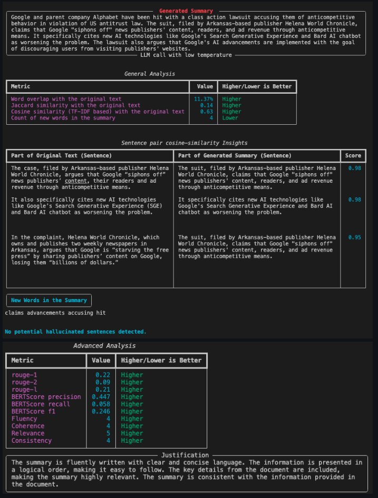Select original sentence starting 'In the complaint'
378x498 pixels.
coord(90,250)
